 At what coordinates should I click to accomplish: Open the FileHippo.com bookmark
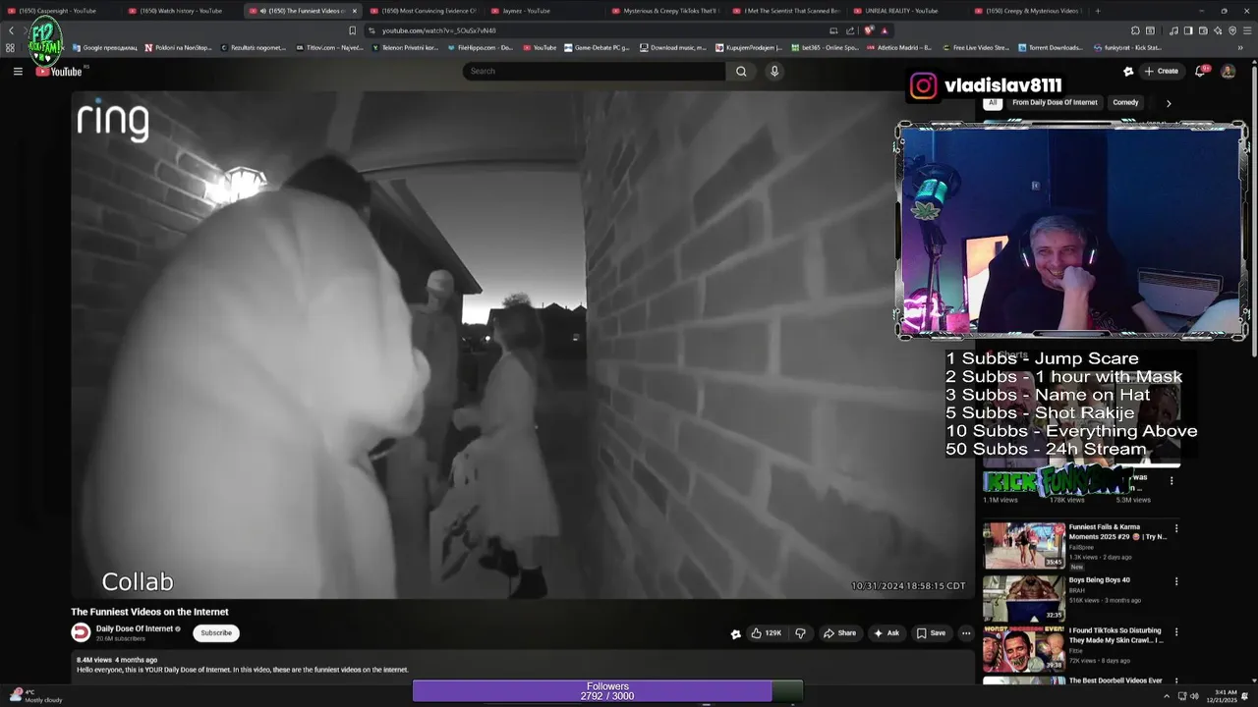481,47
